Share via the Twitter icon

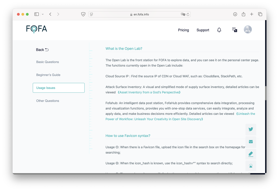coord(251,129)
